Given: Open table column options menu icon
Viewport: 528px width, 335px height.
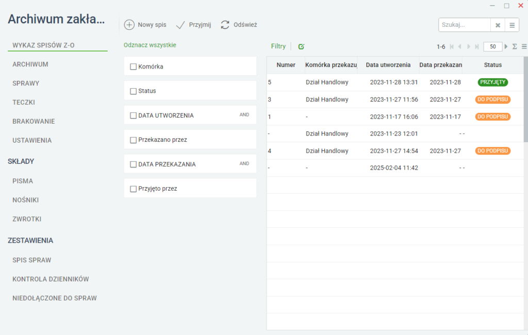Looking at the screenshot, I should tap(524, 46).
